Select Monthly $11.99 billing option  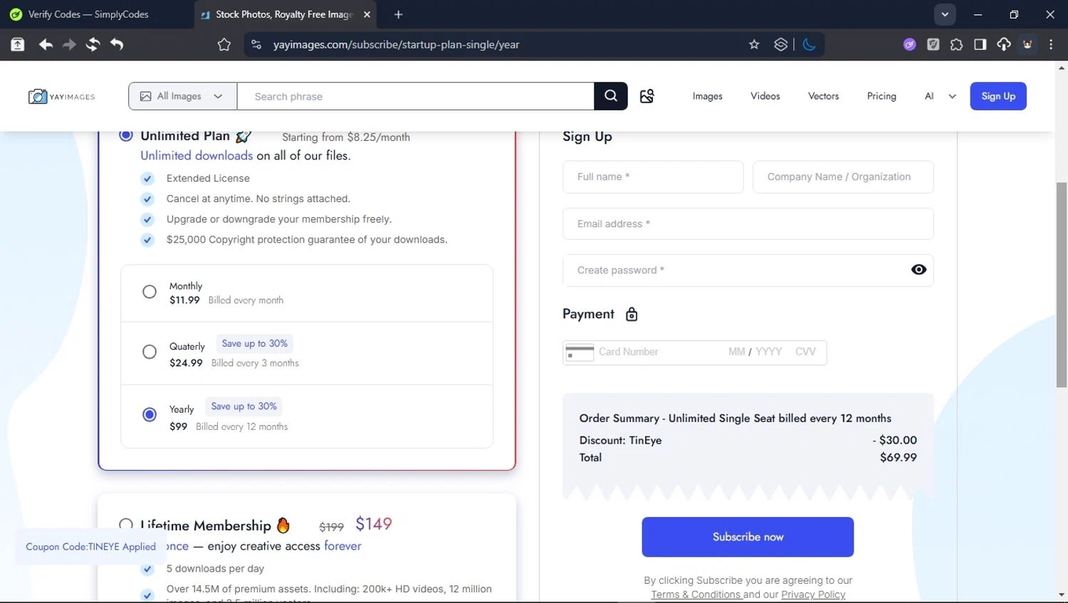coord(150,292)
